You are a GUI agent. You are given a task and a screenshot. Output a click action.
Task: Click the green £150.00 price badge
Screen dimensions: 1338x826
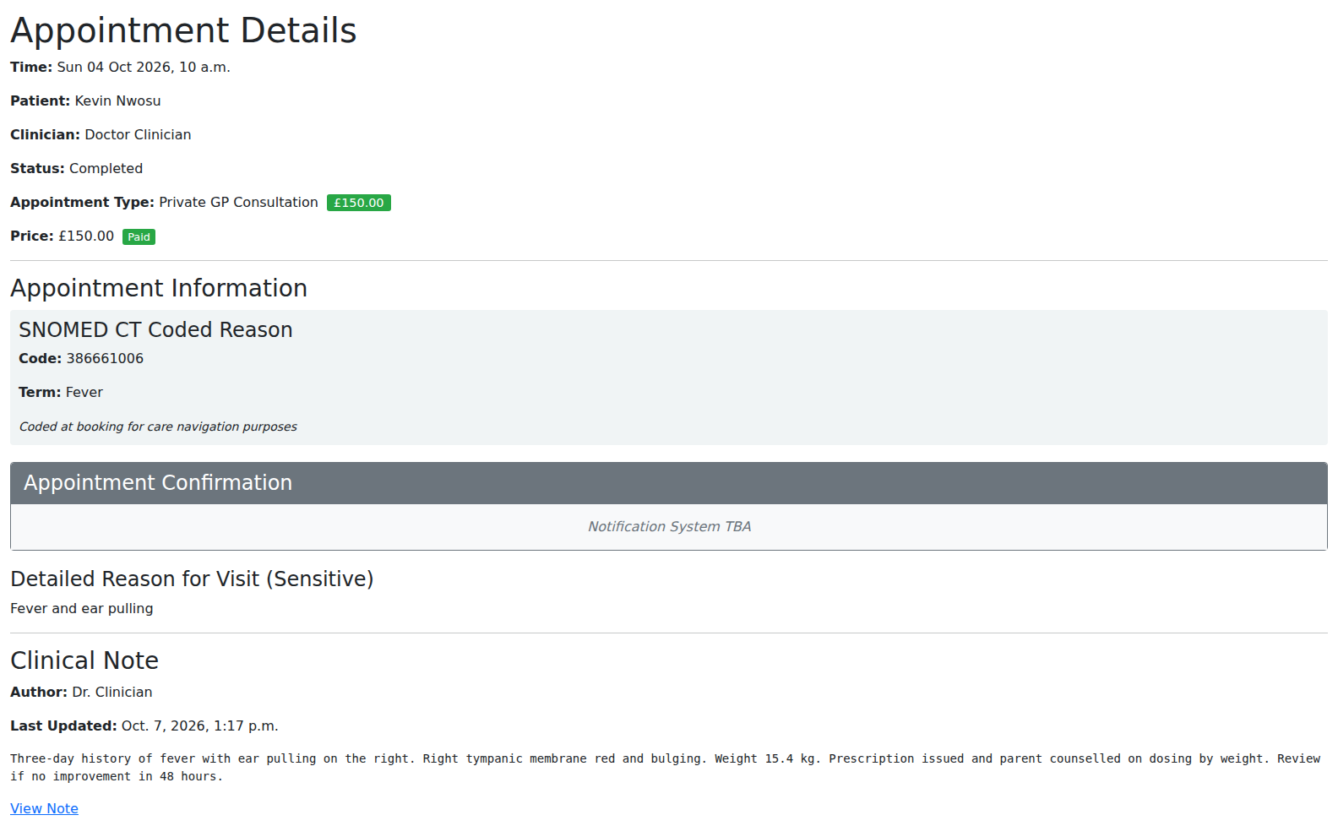pos(359,203)
